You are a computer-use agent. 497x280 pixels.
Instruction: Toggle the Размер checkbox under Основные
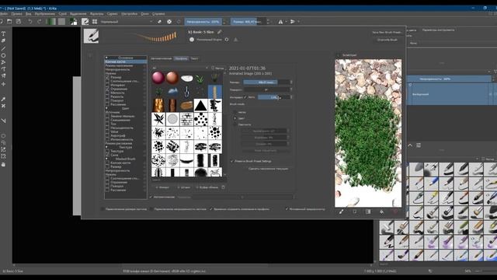[x=107, y=77]
